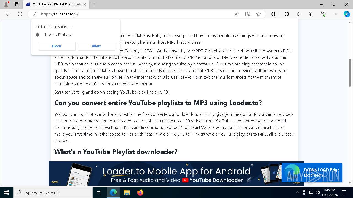Show hidden tray icons

tap(297, 193)
